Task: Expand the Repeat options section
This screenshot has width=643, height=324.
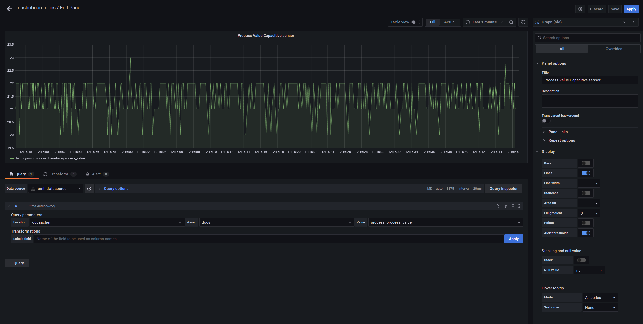Action: pos(562,140)
